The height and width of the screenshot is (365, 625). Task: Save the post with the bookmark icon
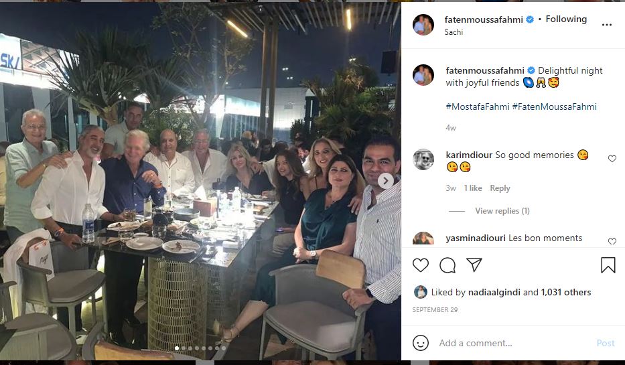[608, 265]
